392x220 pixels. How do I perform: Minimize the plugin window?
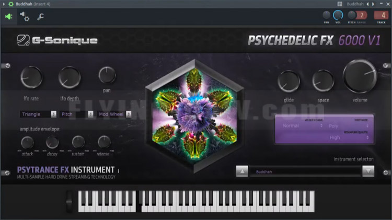[381, 4]
